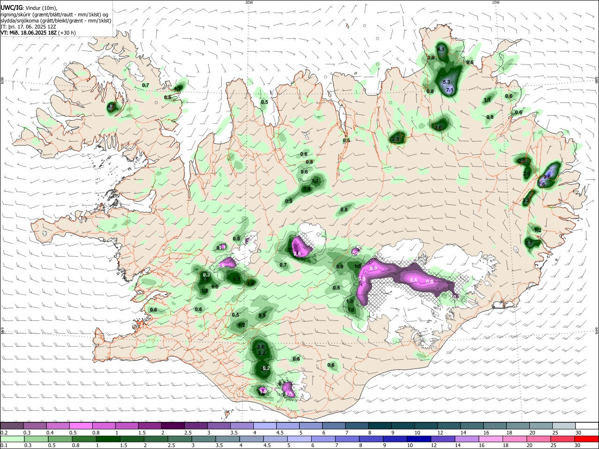Pick the darkest blue swatch between 10 and 12
Image resolution: width=599 pixels, height=449 pixels.
418,439
